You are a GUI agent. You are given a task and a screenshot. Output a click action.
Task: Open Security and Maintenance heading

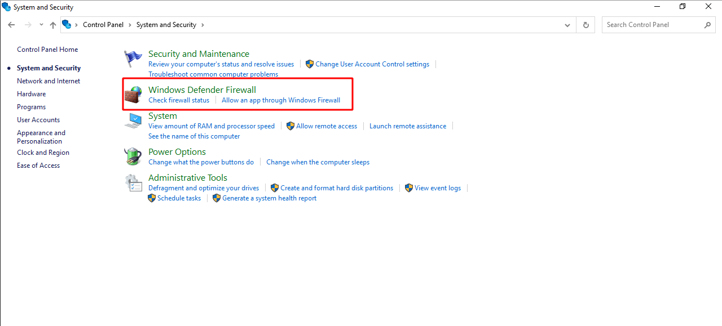[x=199, y=54]
